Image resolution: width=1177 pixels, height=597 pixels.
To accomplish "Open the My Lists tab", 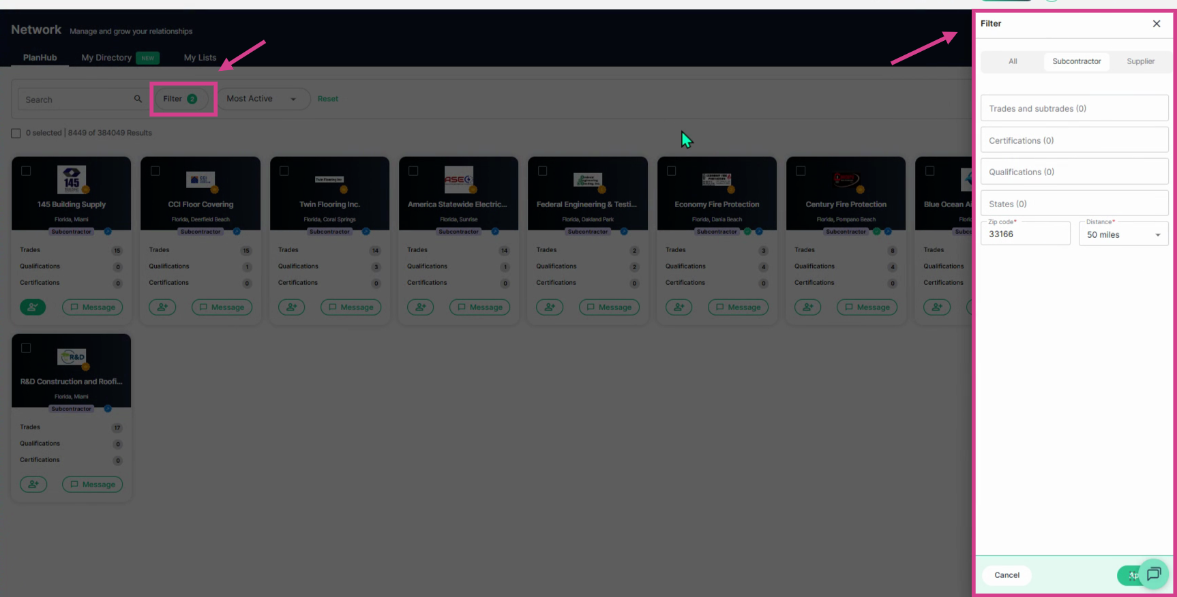I will [x=200, y=58].
